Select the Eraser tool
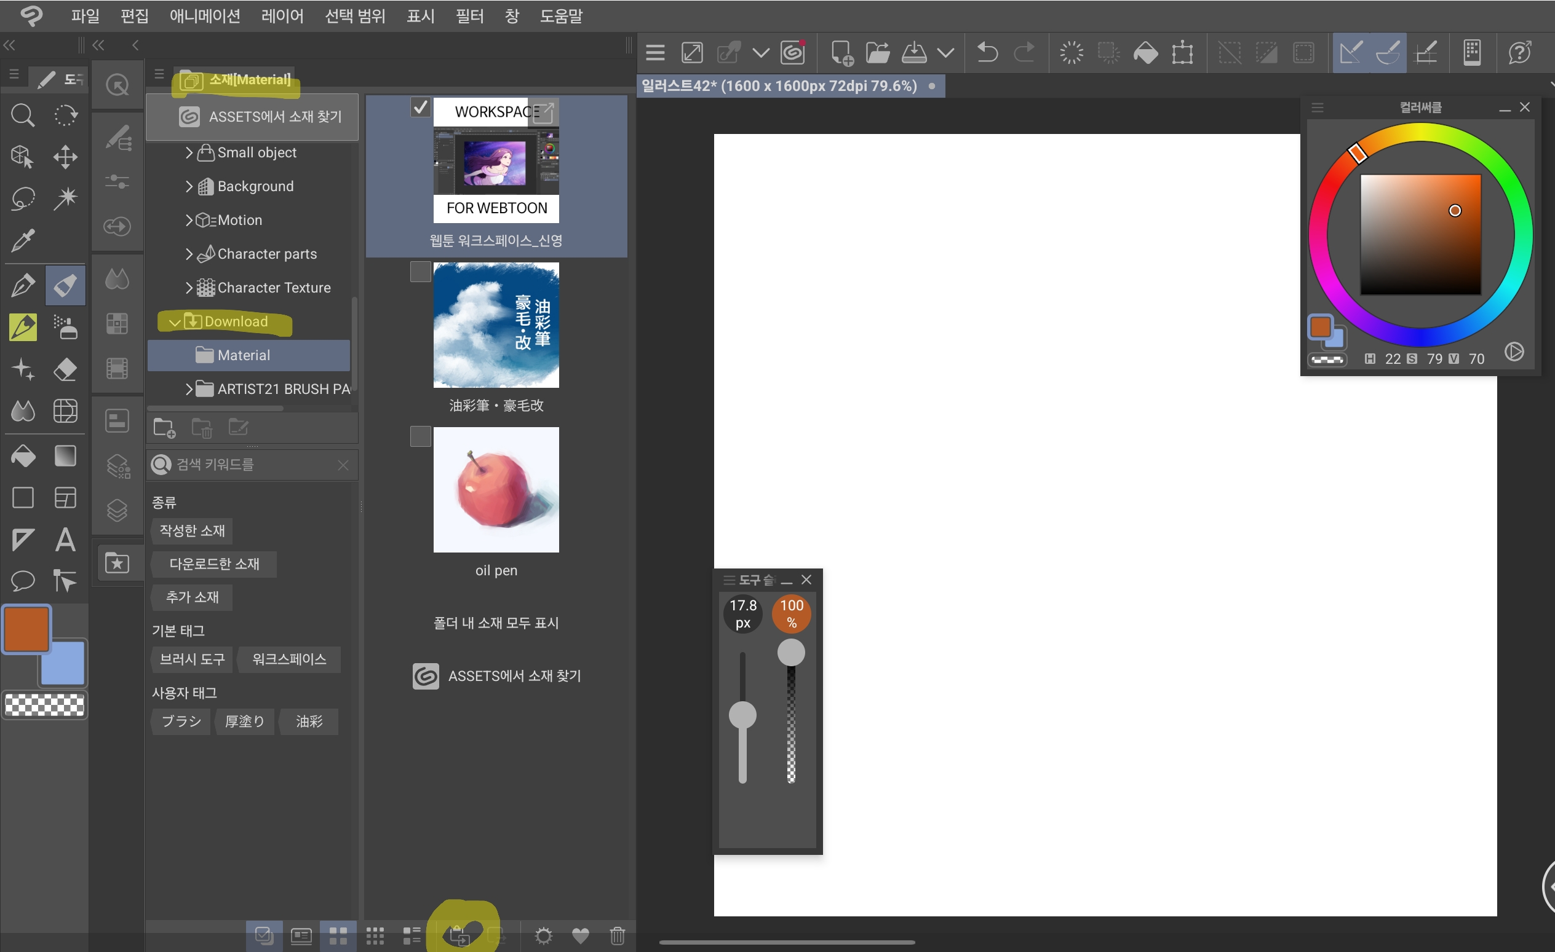 pos(65,369)
